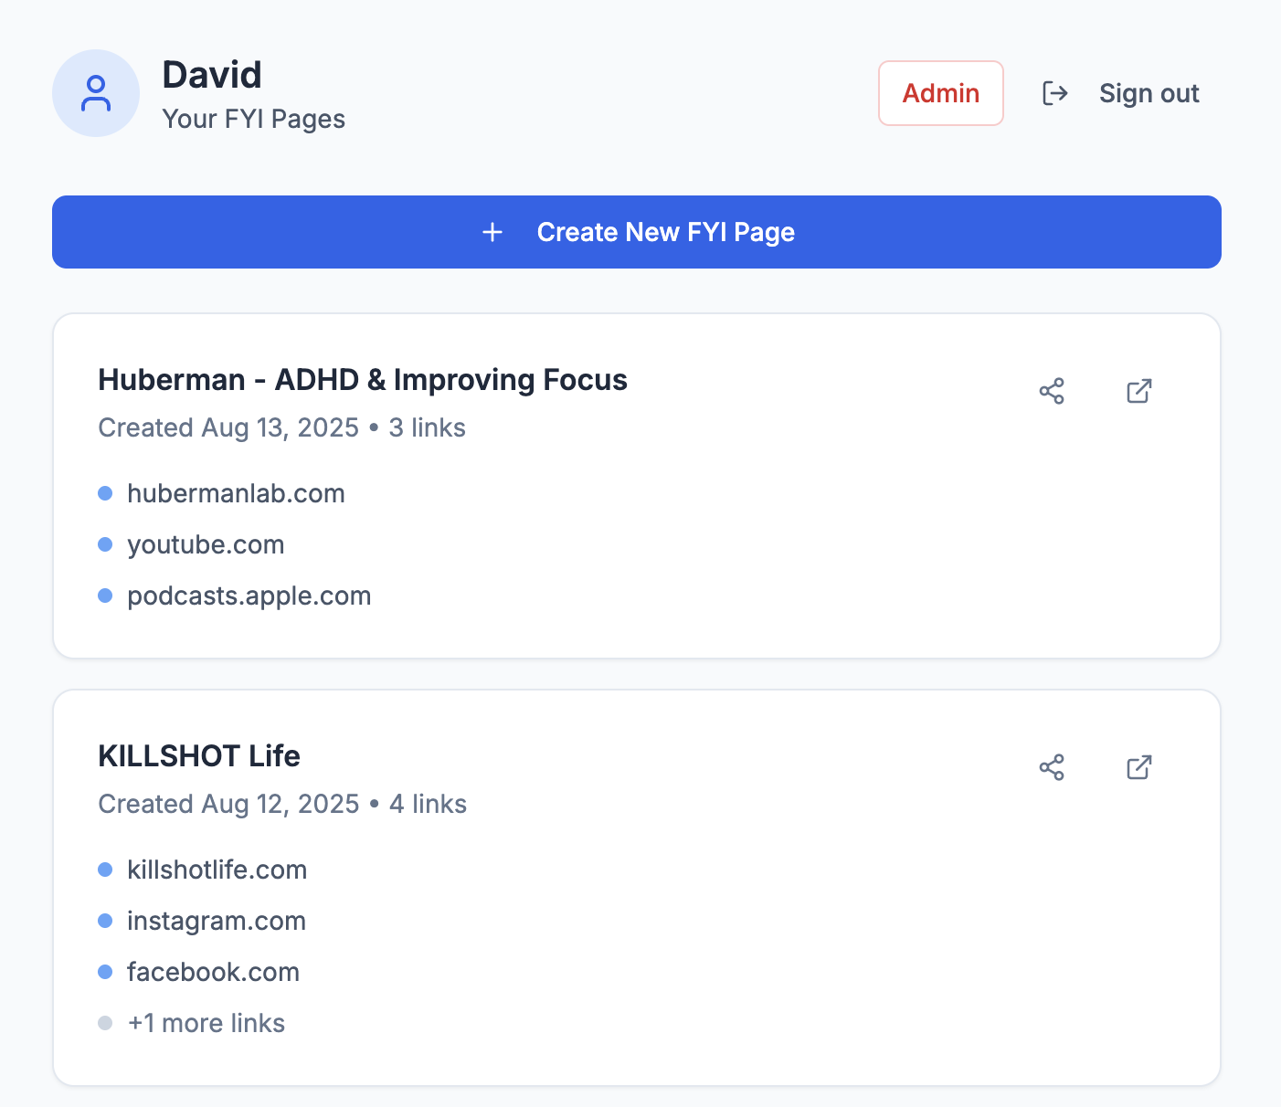Click the Sign out text

(x=1149, y=93)
